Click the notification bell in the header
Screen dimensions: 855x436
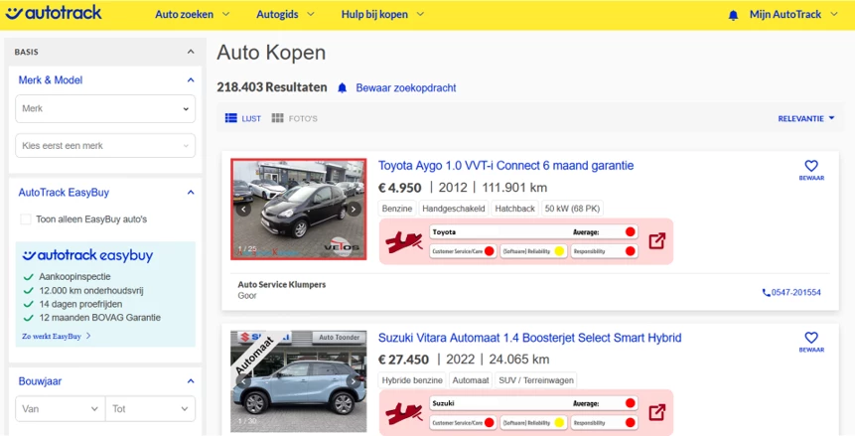(x=734, y=15)
